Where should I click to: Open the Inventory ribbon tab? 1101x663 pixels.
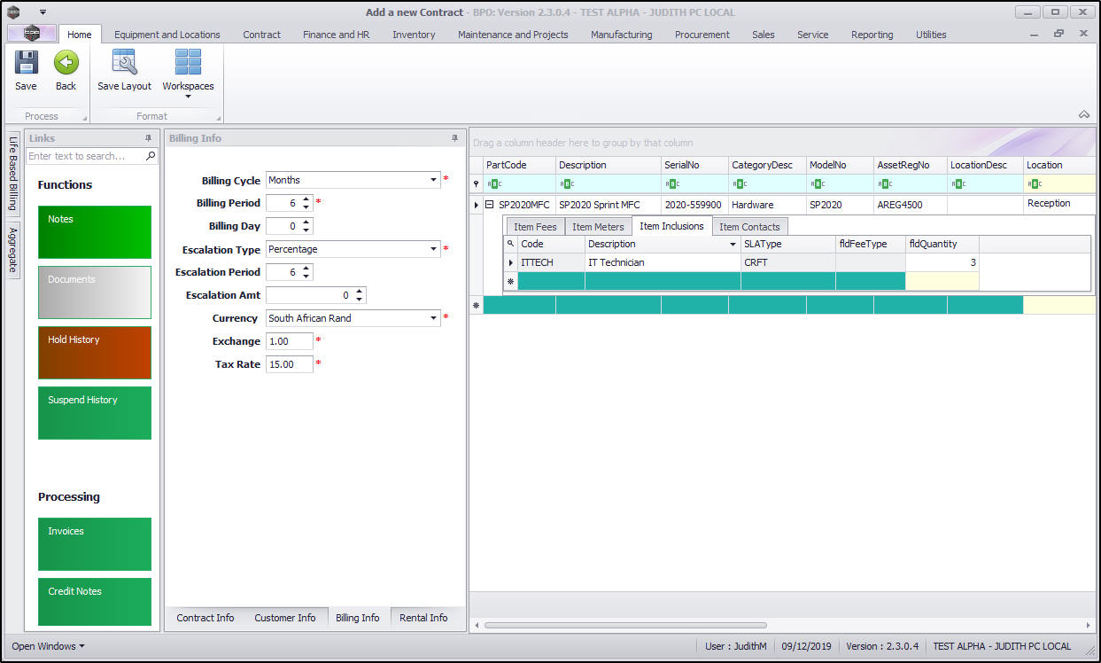(414, 35)
